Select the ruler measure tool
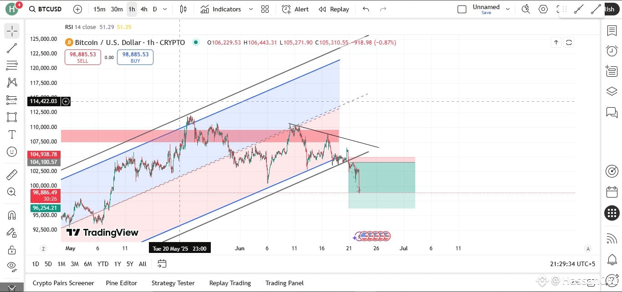Viewport: 622px width, 292px height. 12,174
